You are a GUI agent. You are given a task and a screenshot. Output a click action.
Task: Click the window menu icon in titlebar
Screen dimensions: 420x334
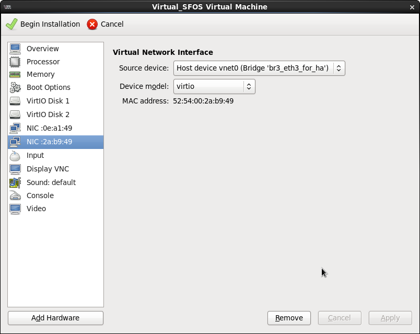pos(8,7)
